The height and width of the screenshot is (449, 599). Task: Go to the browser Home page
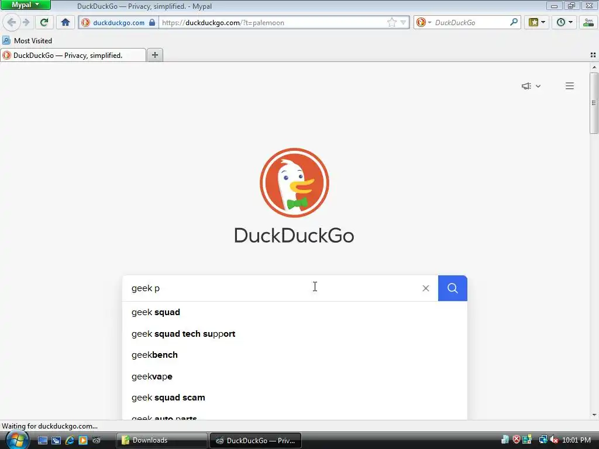(66, 23)
